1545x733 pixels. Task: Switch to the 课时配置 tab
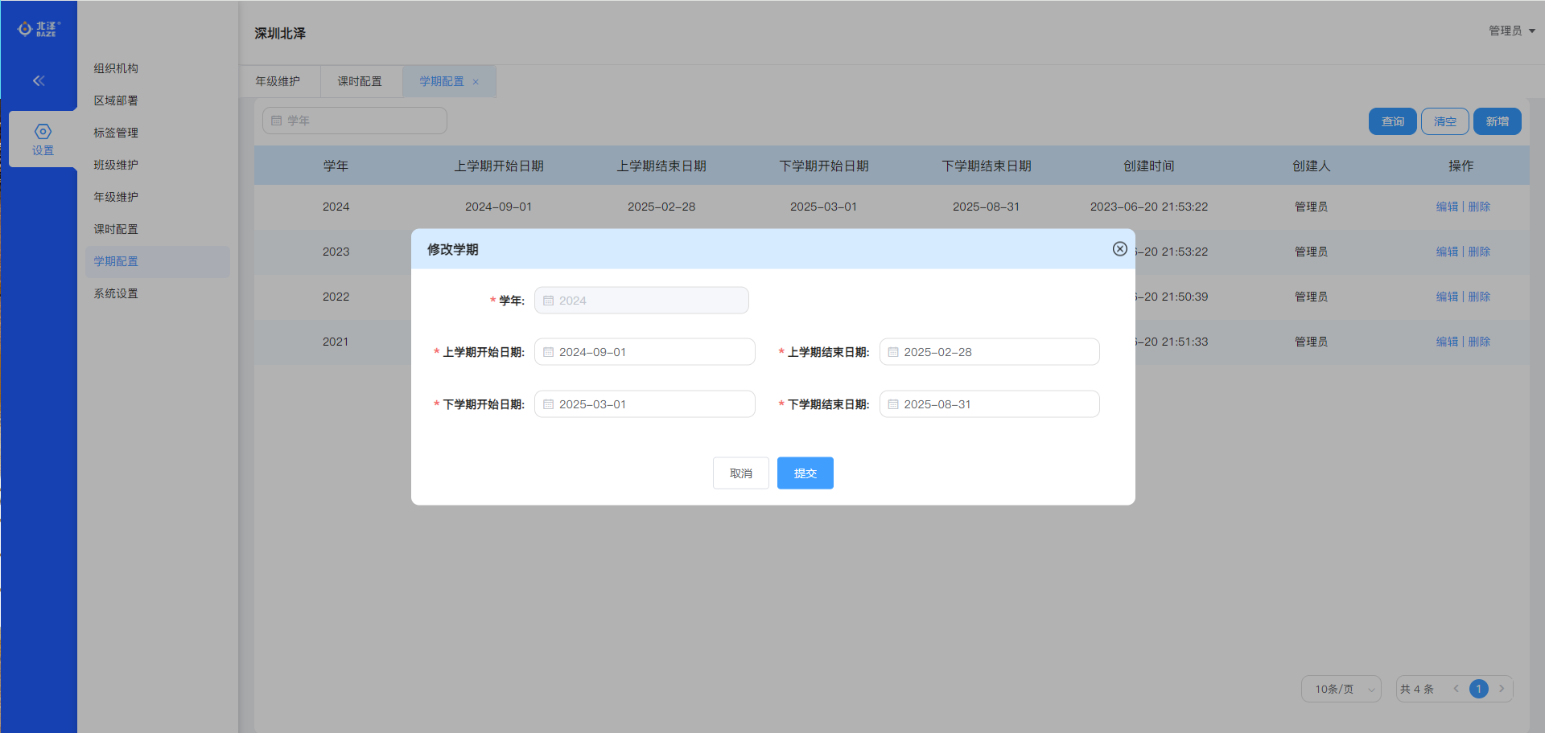[360, 81]
